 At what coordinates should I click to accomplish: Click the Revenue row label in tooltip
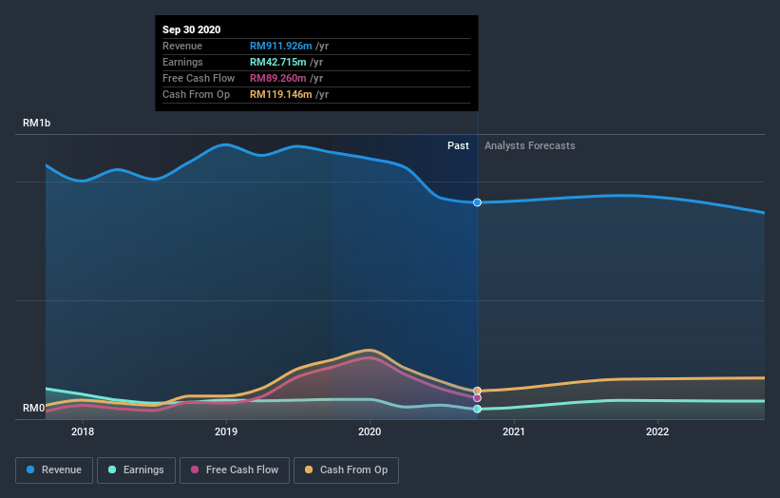tap(182, 46)
